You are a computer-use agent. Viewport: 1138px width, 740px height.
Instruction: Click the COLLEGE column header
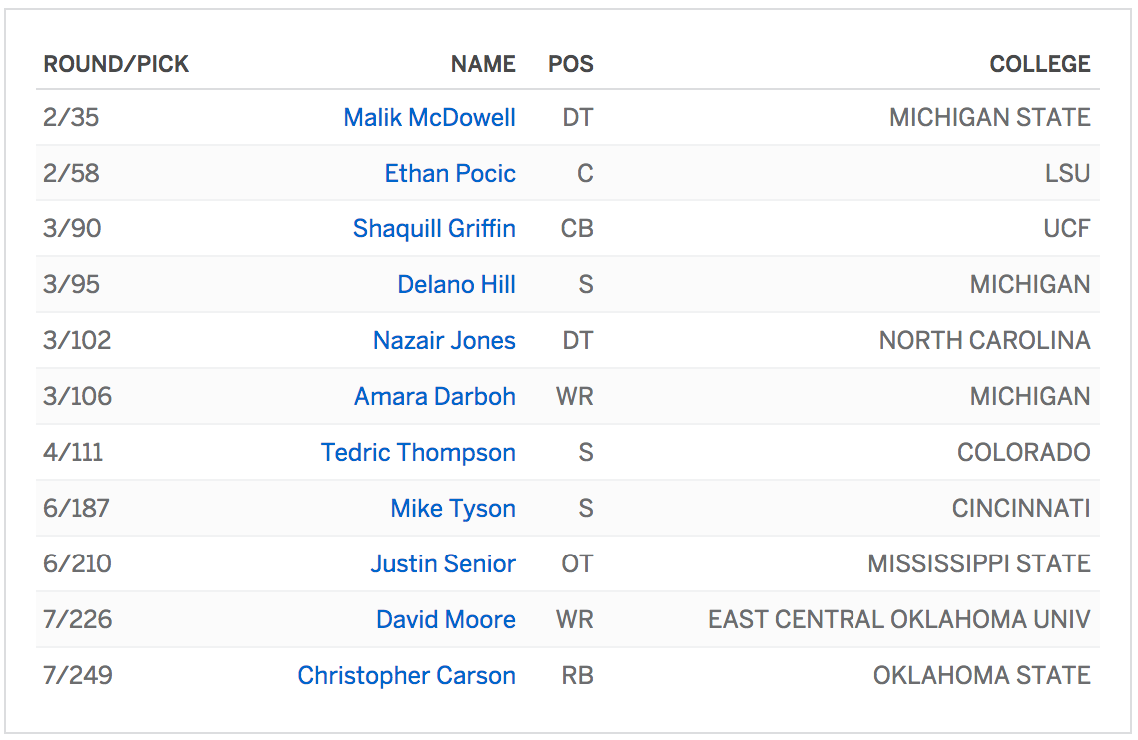1039,65
